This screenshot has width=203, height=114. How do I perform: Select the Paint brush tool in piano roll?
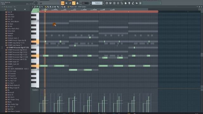pyautogui.click(x=48, y=7)
